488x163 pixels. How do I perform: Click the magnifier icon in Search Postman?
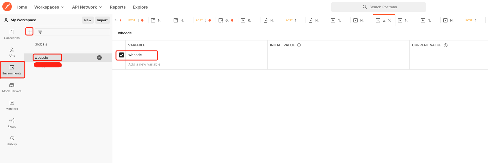pos(365,7)
